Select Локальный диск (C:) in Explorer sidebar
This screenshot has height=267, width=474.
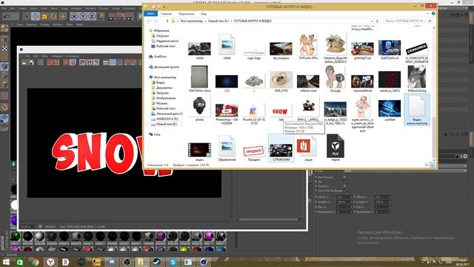(x=170, y=113)
